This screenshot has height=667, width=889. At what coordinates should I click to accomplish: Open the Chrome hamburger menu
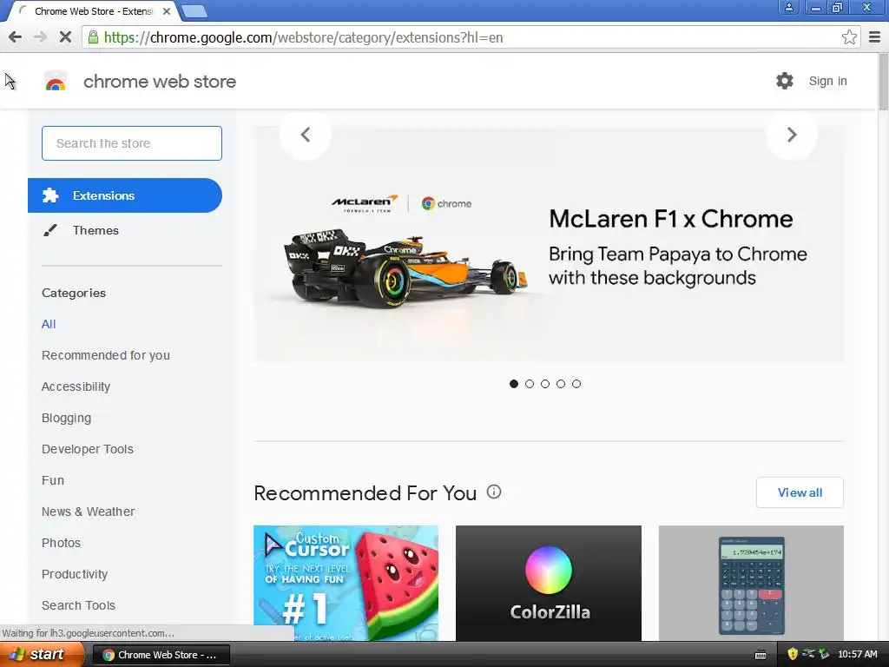click(x=874, y=37)
